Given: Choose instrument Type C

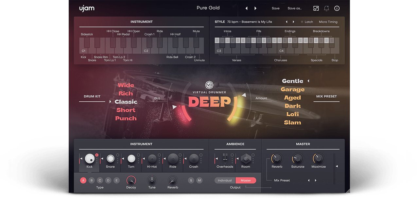Looking at the screenshot, I should (x=100, y=180).
